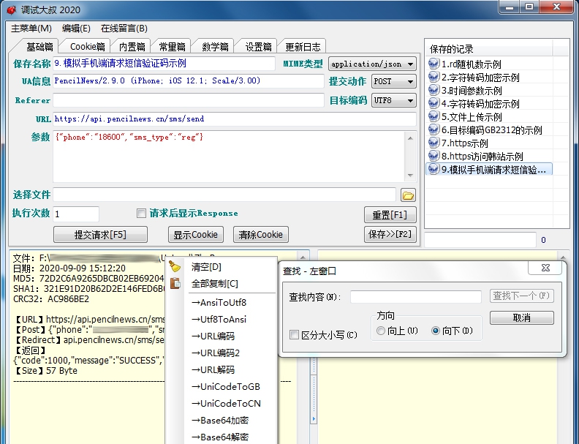This screenshot has width=579, height=444.
Task: Click the icon of record 2.字符转码加密示例
Action: coord(434,78)
